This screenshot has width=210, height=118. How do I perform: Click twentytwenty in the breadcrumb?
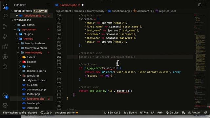(95, 11)
